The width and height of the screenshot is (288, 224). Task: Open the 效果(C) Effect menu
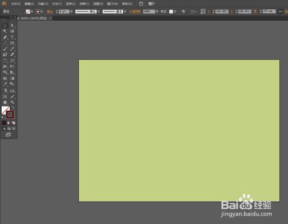84,3
